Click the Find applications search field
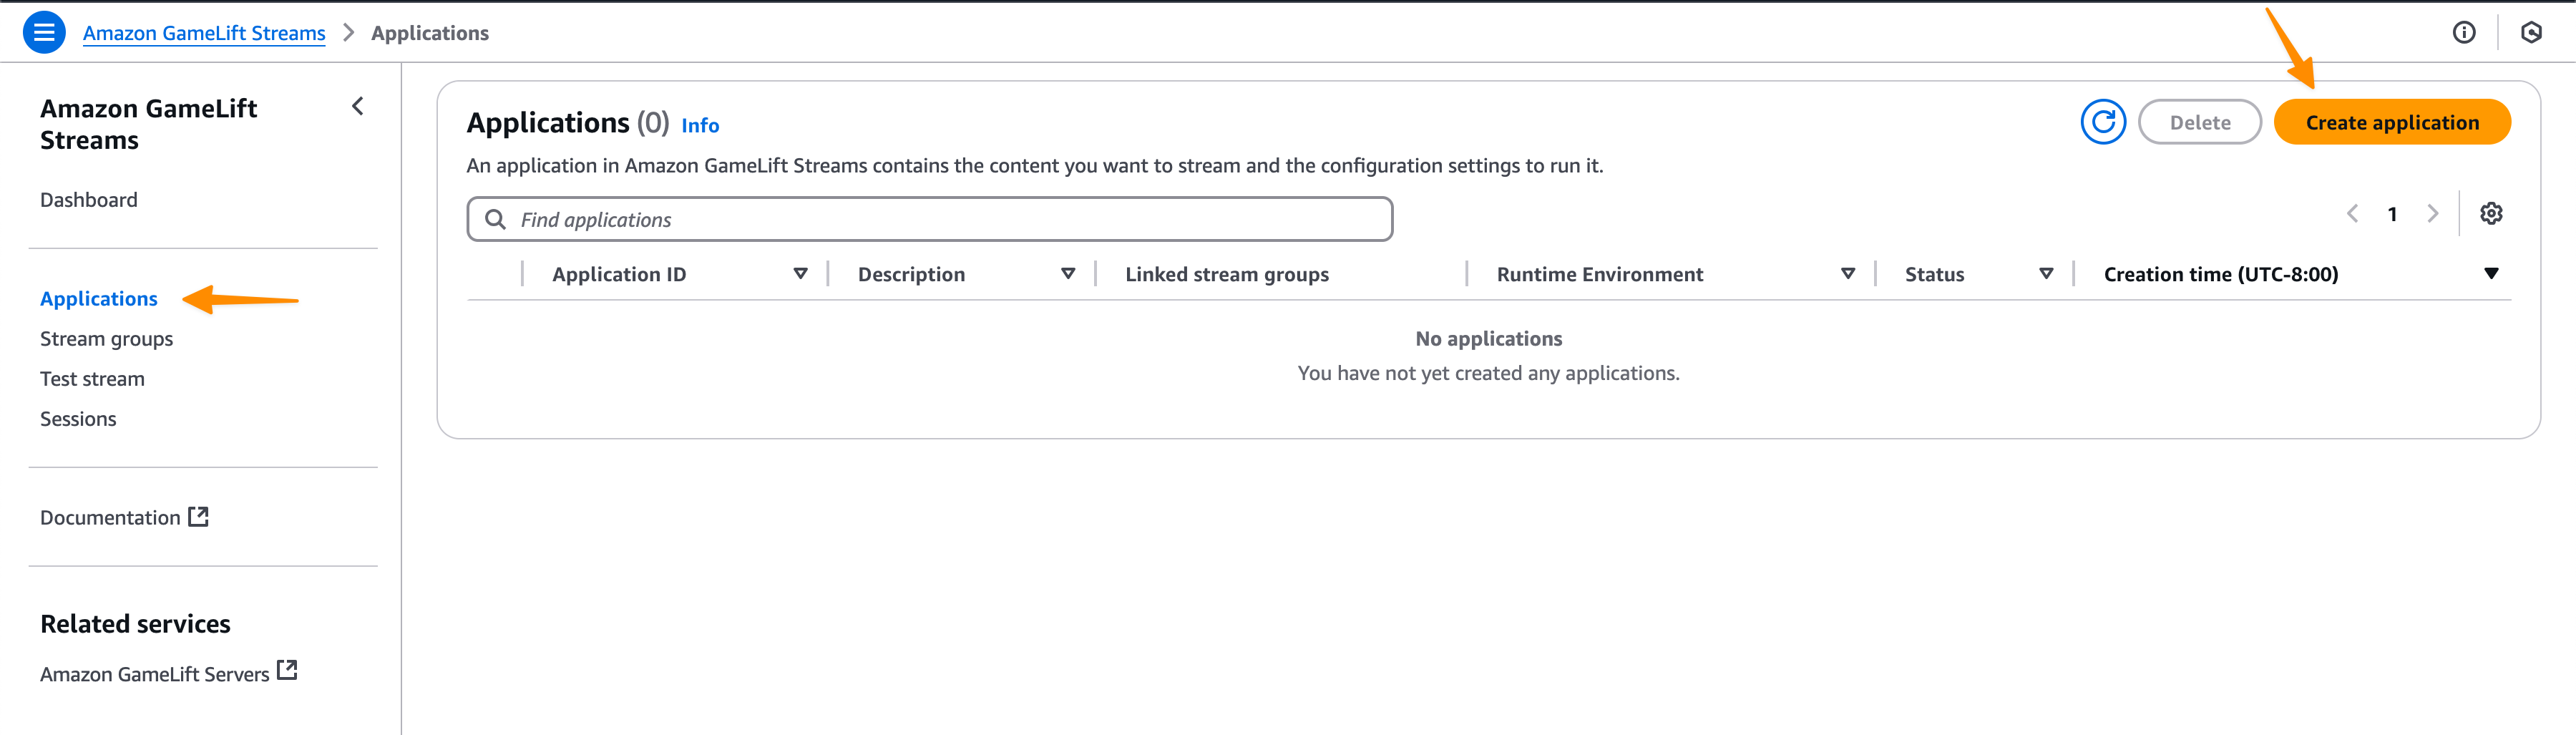The image size is (2576, 735). click(x=930, y=220)
